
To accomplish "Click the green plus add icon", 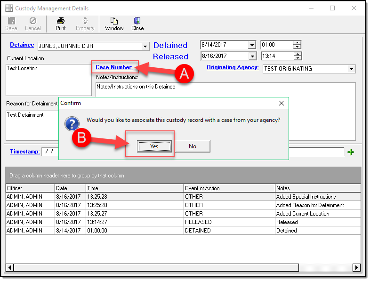I will (x=350, y=152).
